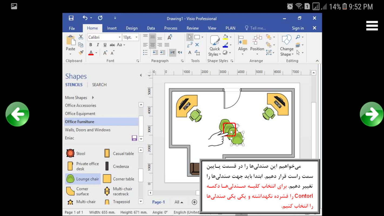Increase font size with the larger A
384x216 pixels.
click(x=105, y=53)
